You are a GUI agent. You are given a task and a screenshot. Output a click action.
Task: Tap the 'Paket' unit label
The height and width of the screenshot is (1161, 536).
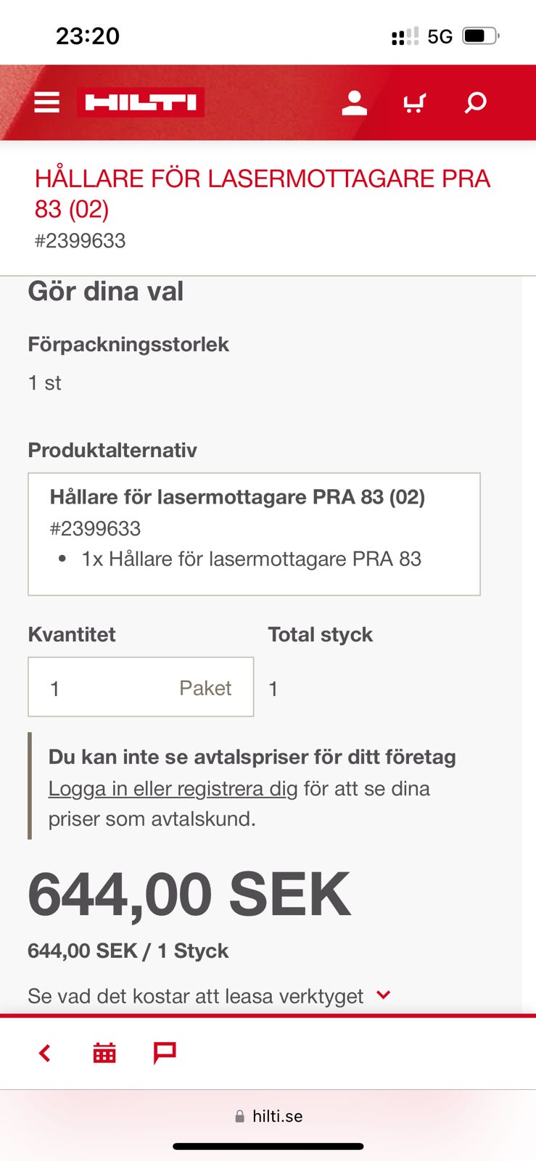pyautogui.click(x=205, y=688)
